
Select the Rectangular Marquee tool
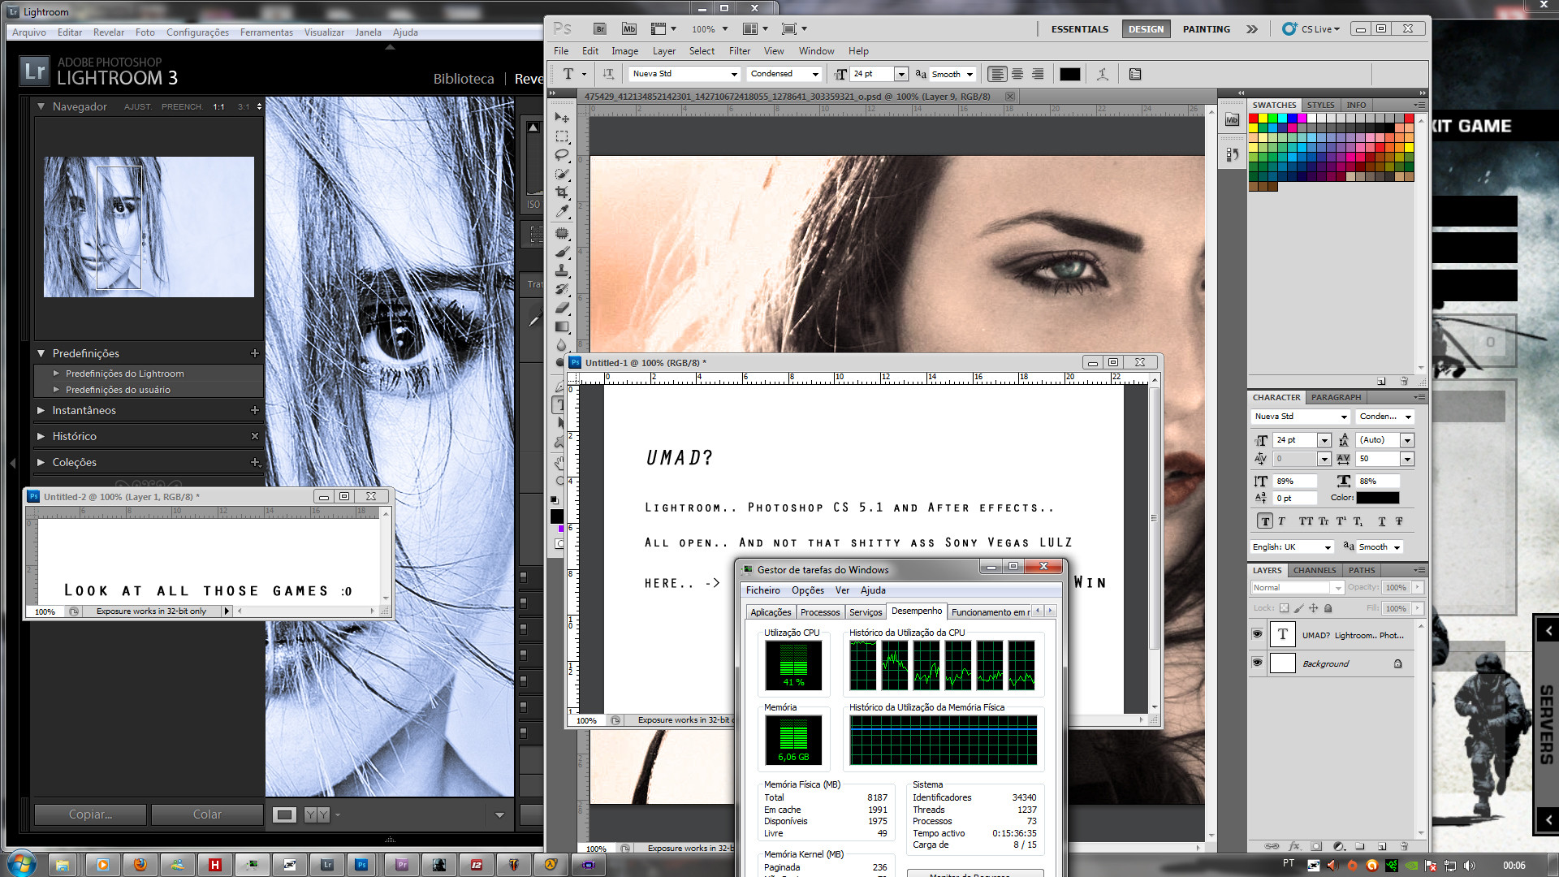[562, 136]
